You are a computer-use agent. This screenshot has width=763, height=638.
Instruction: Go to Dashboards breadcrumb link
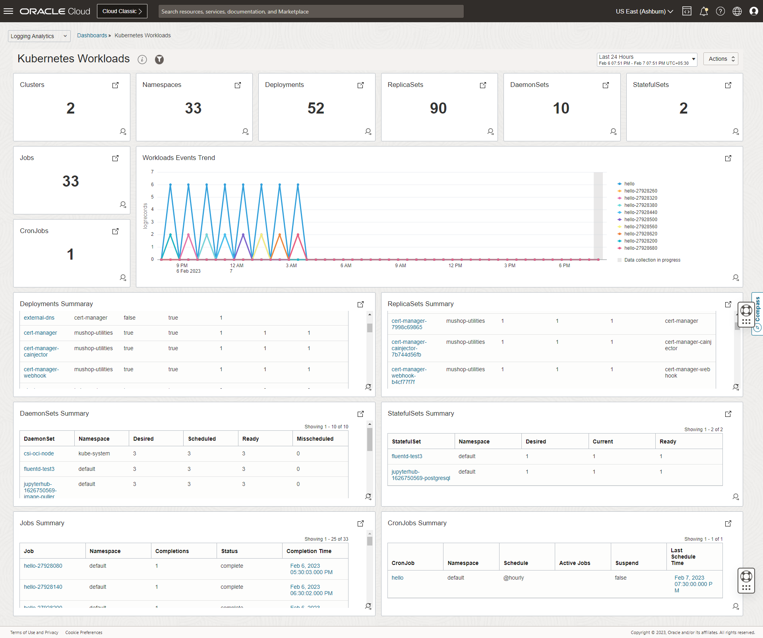(92, 35)
